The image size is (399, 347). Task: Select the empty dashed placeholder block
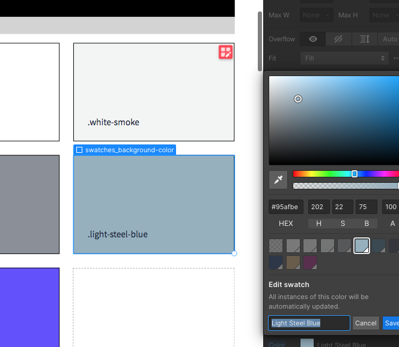coord(154,307)
